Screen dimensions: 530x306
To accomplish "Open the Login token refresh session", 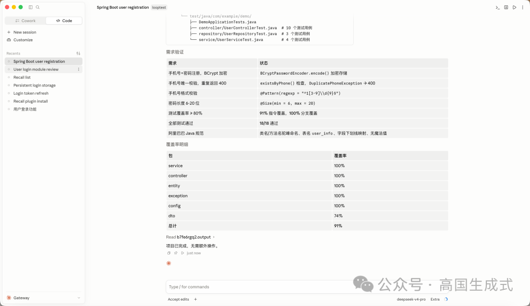I will point(43,93).
